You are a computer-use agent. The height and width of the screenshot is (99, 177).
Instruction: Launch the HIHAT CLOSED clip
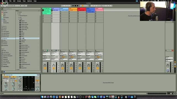[x=61, y=10]
